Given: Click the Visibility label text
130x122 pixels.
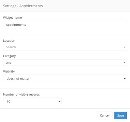Looking at the screenshot, I should pos(9,71).
